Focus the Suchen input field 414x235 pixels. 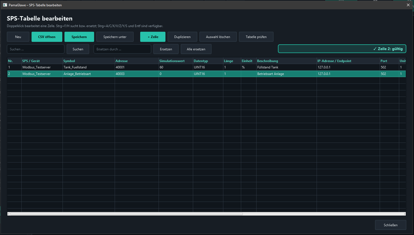coord(36,49)
